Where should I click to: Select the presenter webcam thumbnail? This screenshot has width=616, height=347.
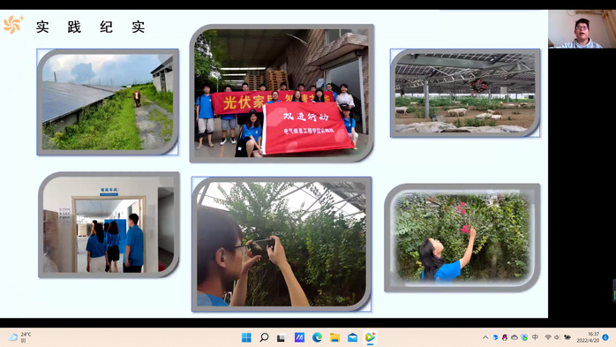click(582, 28)
